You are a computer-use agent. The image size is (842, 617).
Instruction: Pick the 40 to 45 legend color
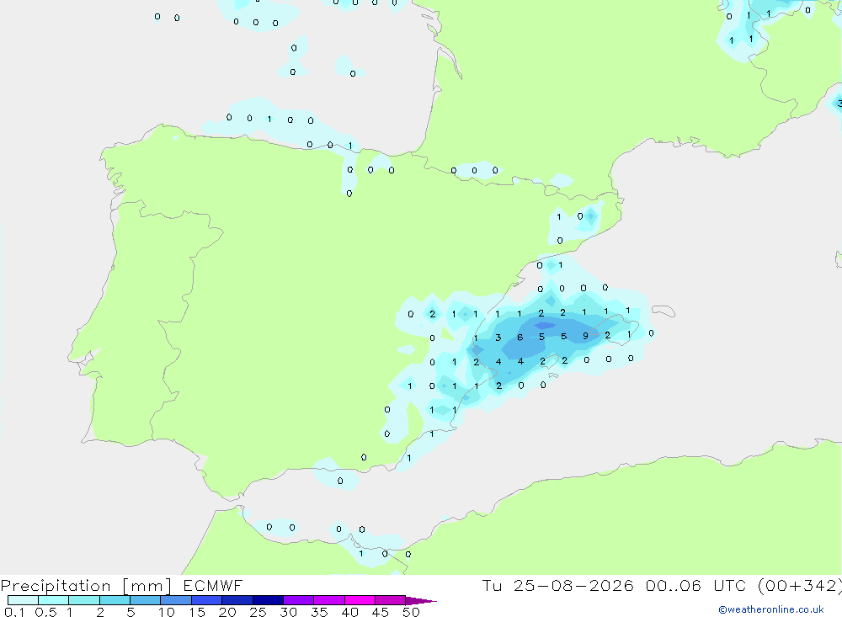360,600
